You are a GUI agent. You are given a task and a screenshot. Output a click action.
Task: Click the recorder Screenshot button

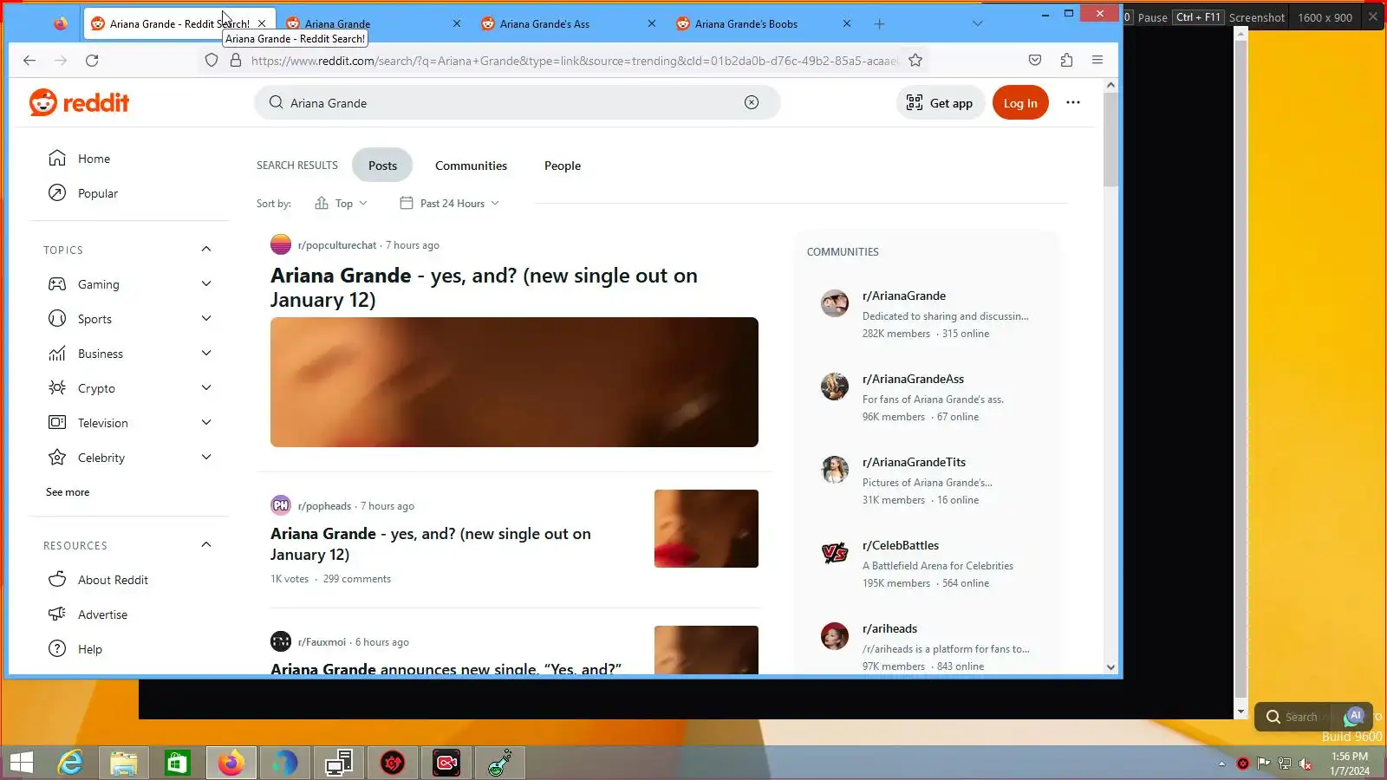(1257, 17)
